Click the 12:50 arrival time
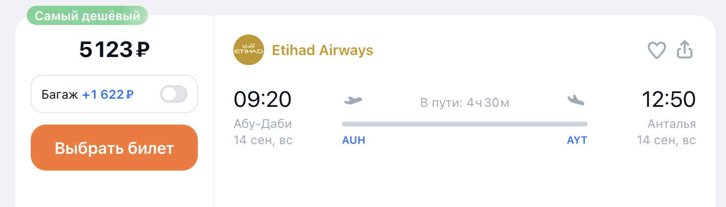Viewport: 726px width, 207px height. pyautogui.click(x=669, y=100)
